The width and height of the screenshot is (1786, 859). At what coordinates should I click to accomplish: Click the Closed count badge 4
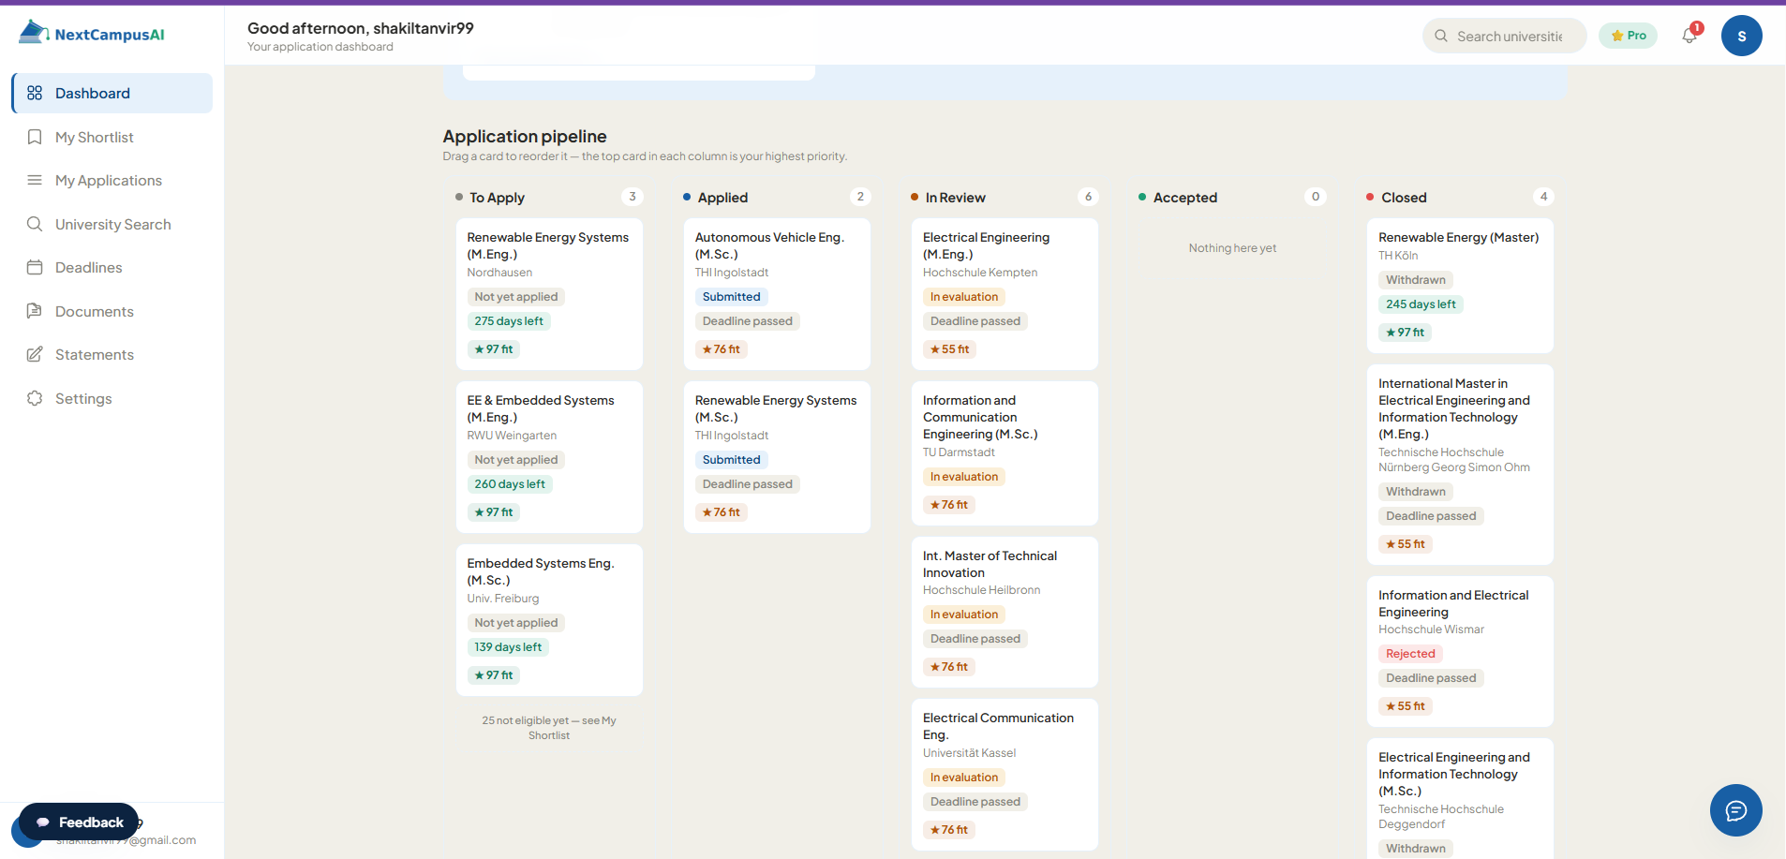[1543, 197]
